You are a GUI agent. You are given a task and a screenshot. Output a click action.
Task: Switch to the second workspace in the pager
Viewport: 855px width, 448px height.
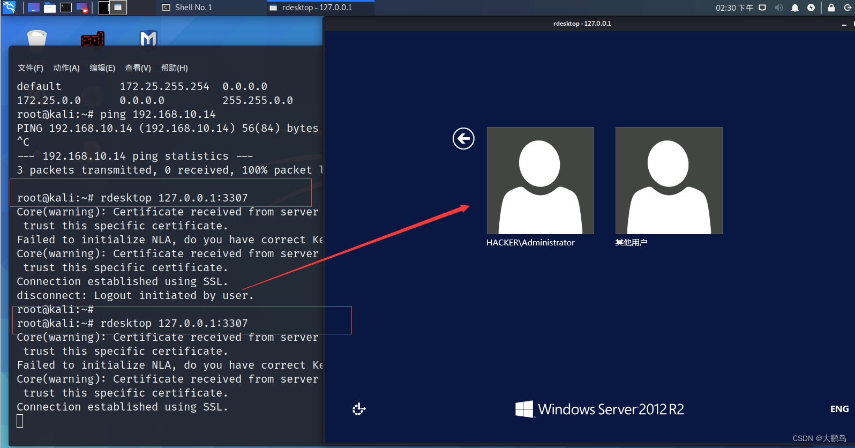coord(119,8)
